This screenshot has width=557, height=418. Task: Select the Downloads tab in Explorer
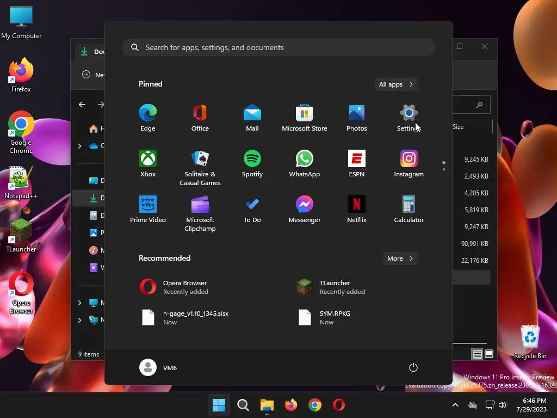click(91, 52)
